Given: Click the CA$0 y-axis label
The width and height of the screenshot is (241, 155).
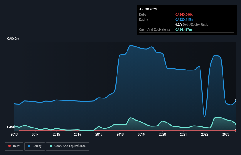Looking at the screenshot, I should pos(11,127).
